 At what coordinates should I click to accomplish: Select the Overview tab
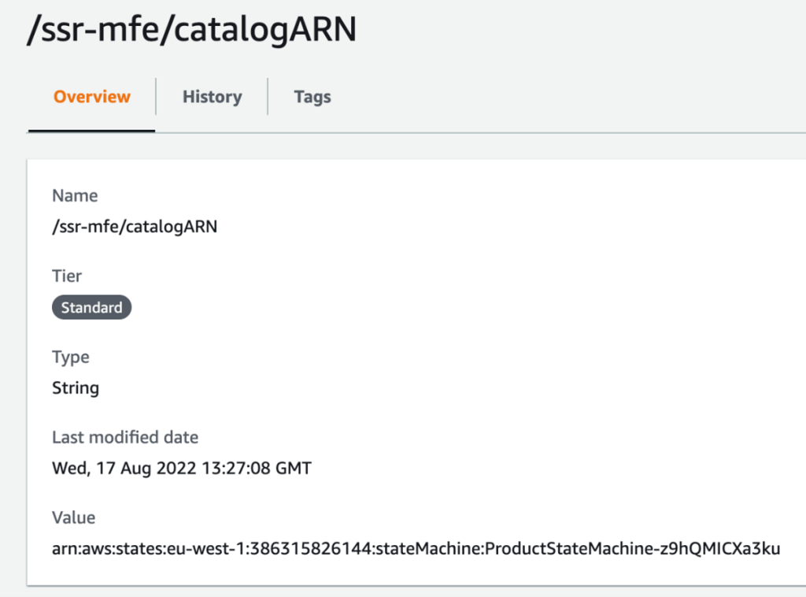[91, 96]
